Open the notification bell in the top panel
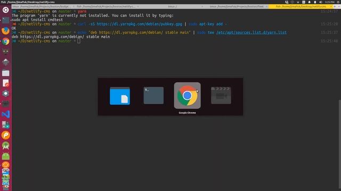The width and height of the screenshot is (341, 191). (x=309, y=2)
